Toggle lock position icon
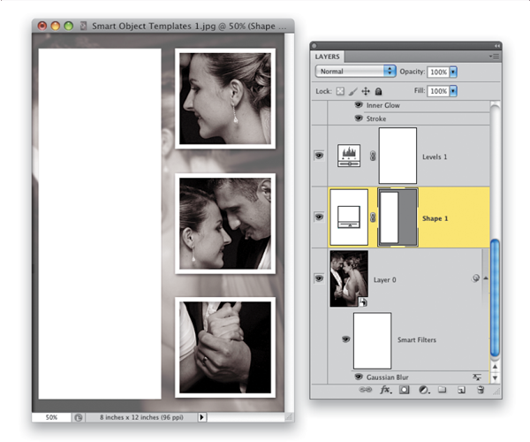Image resolution: width=530 pixels, height=442 pixels. click(x=366, y=91)
